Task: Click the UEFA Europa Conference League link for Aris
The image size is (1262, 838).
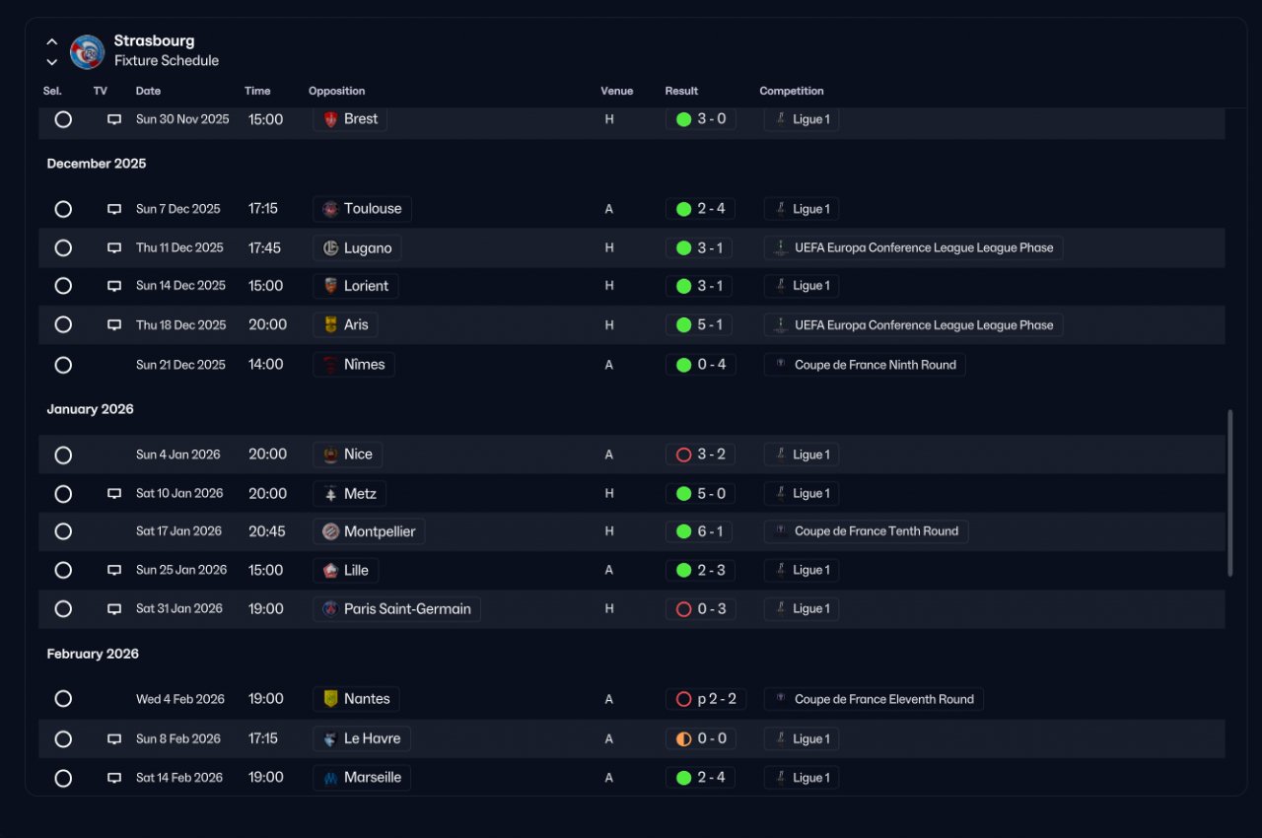Action: tap(913, 325)
